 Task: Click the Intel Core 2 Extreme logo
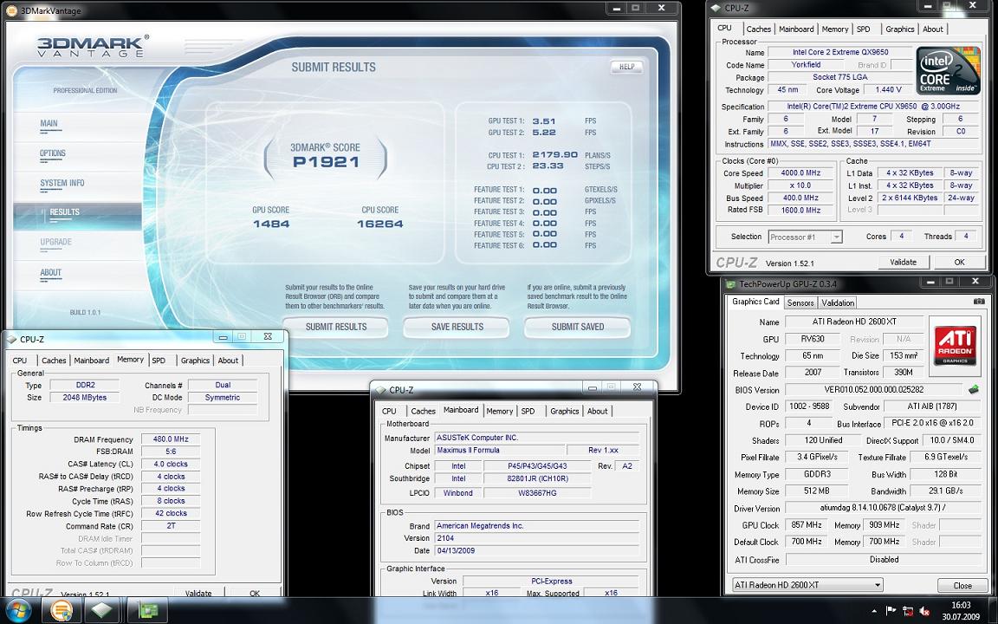948,70
